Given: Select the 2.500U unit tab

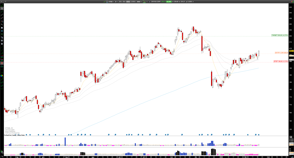Looking at the screenshot, I should click(x=133, y=2).
